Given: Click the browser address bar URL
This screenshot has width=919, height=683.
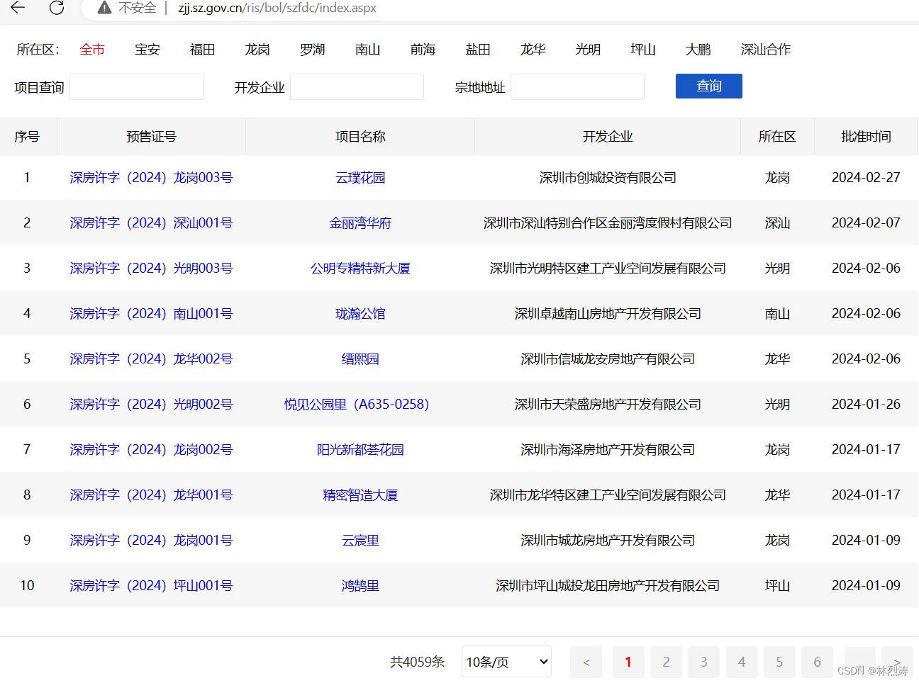Looking at the screenshot, I should pos(277,8).
